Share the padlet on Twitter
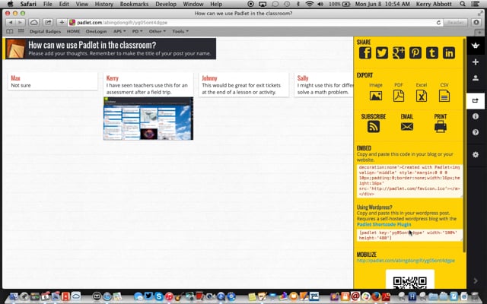The width and height of the screenshot is (487, 304). tap(382, 52)
